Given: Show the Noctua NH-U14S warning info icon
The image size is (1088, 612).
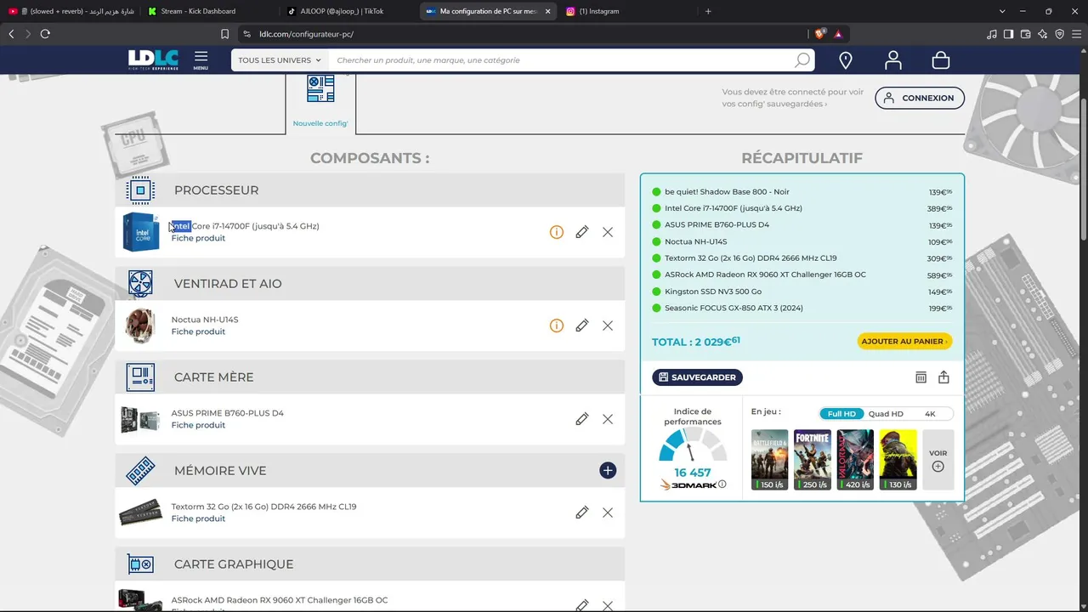Looking at the screenshot, I should pos(557,326).
